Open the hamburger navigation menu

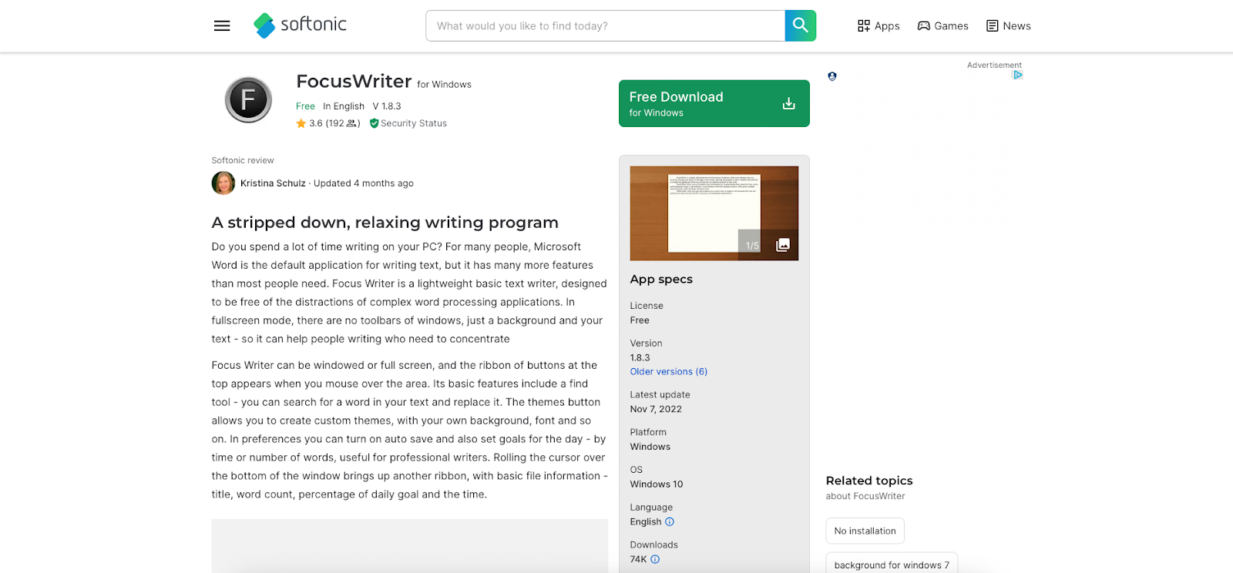(222, 25)
